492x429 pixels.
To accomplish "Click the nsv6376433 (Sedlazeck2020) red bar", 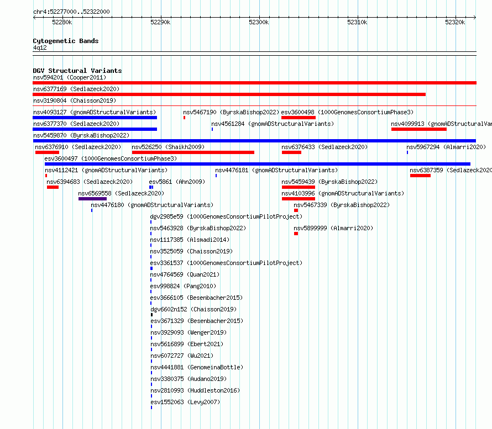I will 291,152.
